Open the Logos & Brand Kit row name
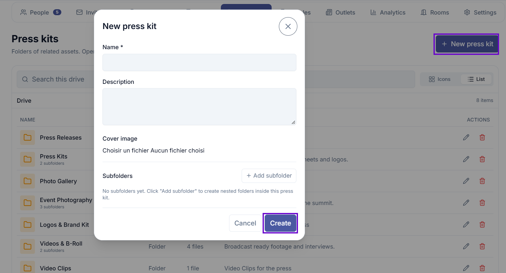Image resolution: width=506 pixels, height=273 pixels. [x=64, y=225]
